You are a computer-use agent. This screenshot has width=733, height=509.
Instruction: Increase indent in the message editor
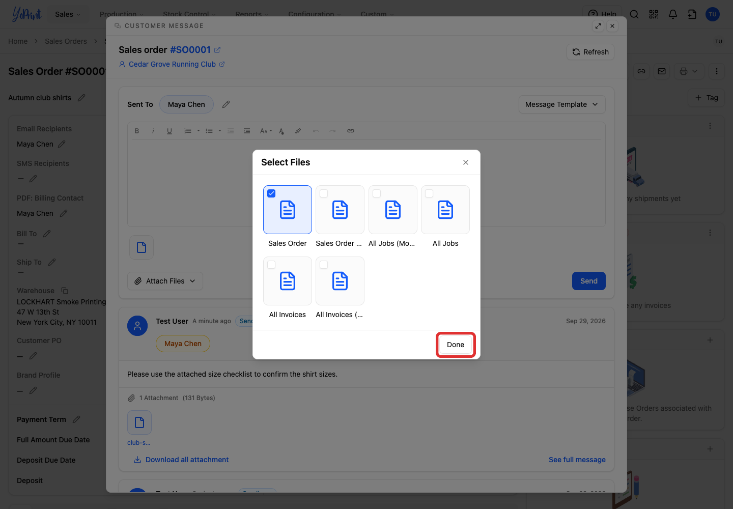(x=247, y=131)
